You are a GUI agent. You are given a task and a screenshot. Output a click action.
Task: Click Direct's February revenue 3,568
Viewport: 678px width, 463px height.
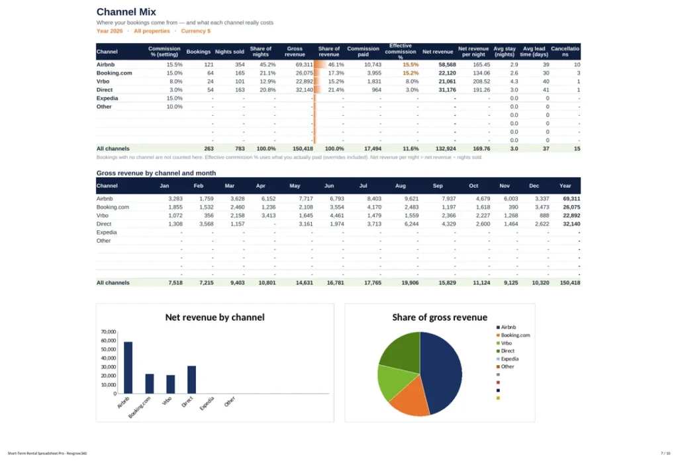coord(207,224)
